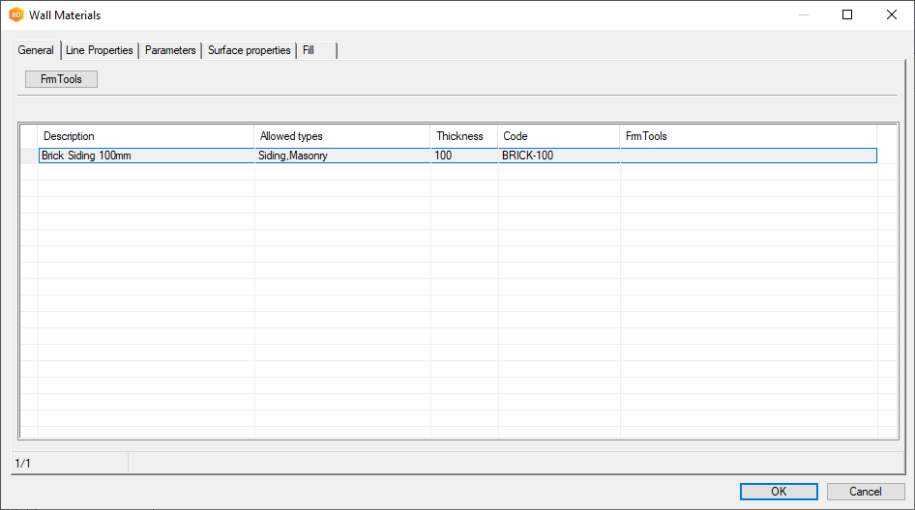The height and width of the screenshot is (510, 915).
Task: Edit the thickness value 100 cell
Action: (463, 156)
